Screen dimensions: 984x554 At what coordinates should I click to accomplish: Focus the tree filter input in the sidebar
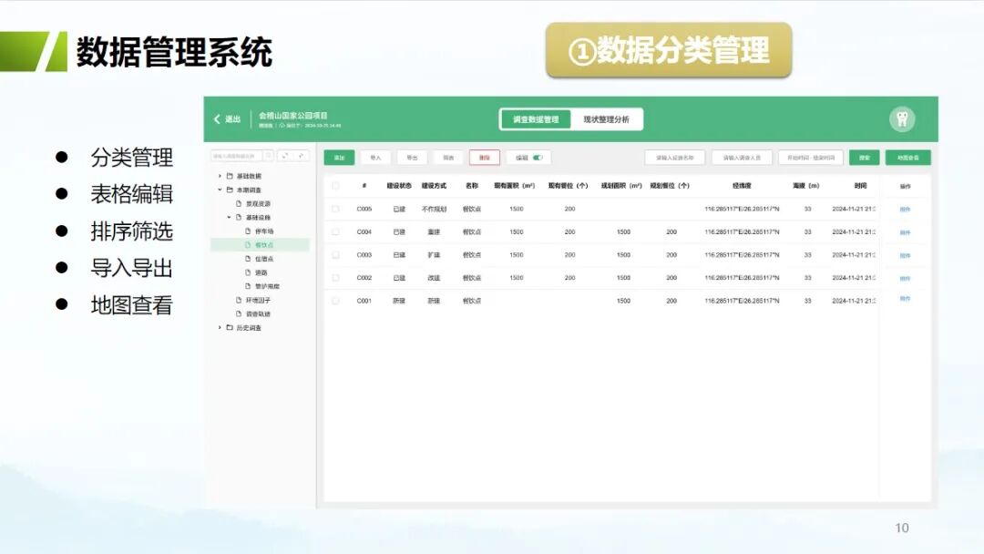pos(237,156)
